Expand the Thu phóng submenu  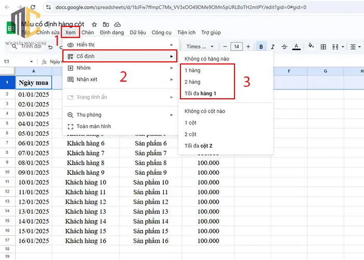point(120,115)
